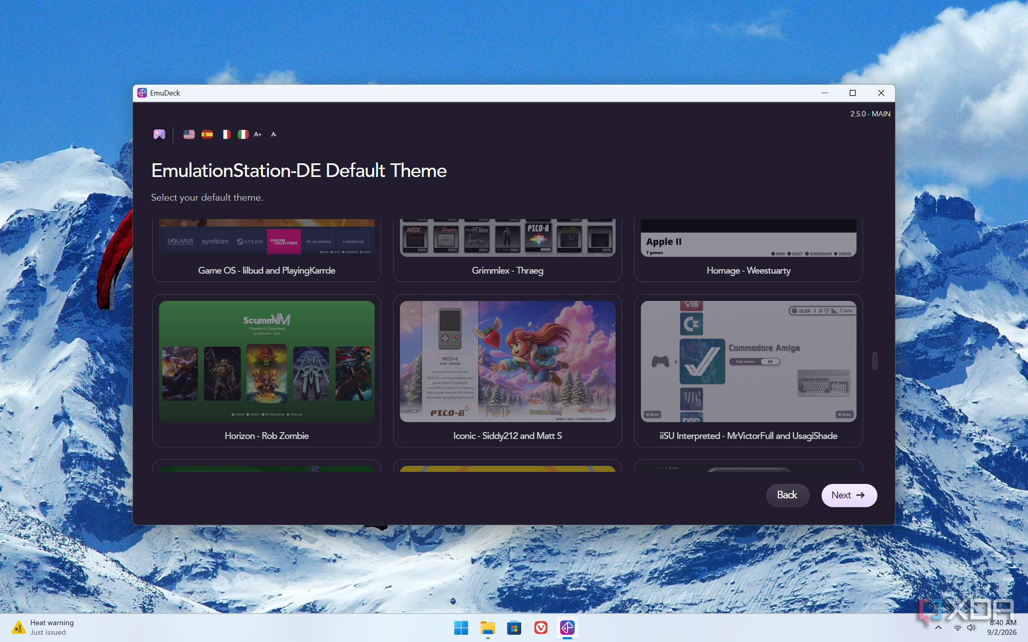Select Iconic - Siddy212 and Matt S theme

pyautogui.click(x=507, y=371)
